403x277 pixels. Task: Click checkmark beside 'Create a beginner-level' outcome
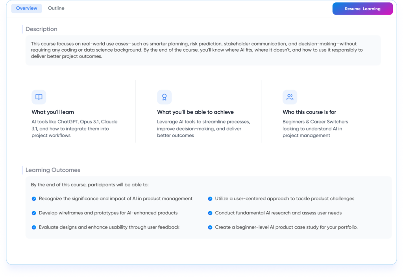[x=210, y=227]
